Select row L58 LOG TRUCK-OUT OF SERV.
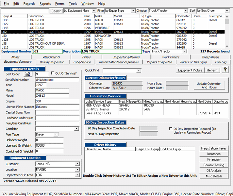 [113, 43]
